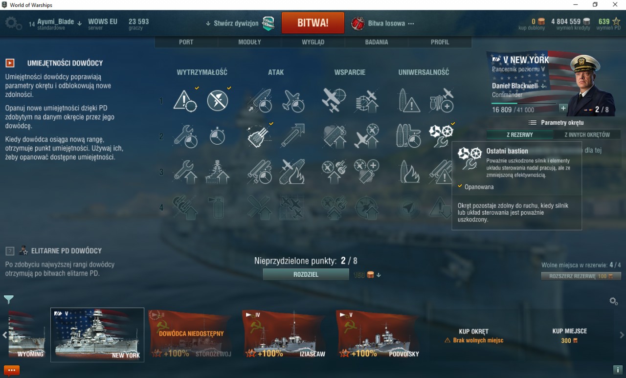Toggle the Umiejętności dowódcy video play icon
This screenshot has width=626, height=378.
10,63
